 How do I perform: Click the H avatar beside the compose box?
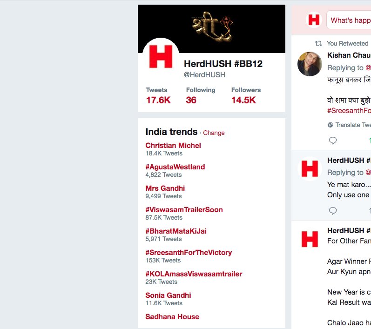tap(314, 20)
